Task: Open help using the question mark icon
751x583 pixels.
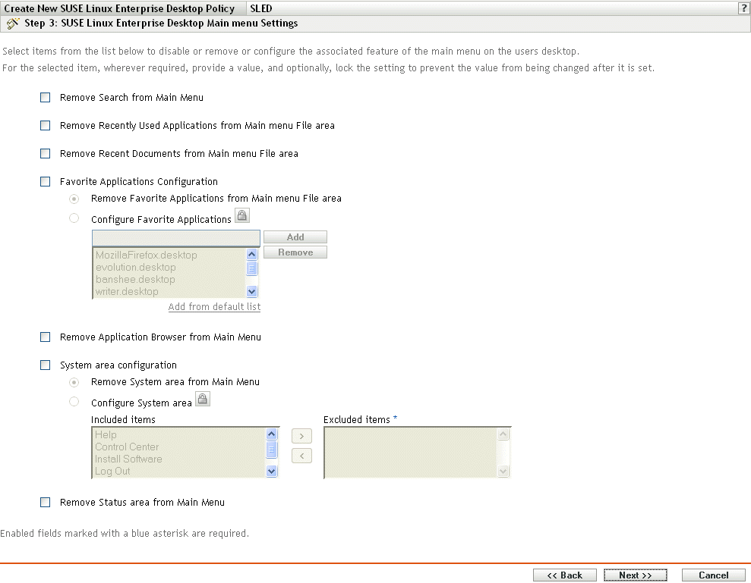Action: coord(743,8)
